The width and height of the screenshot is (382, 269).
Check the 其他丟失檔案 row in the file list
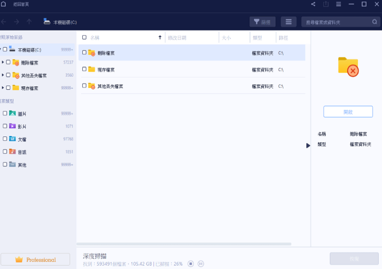[x=84, y=86]
